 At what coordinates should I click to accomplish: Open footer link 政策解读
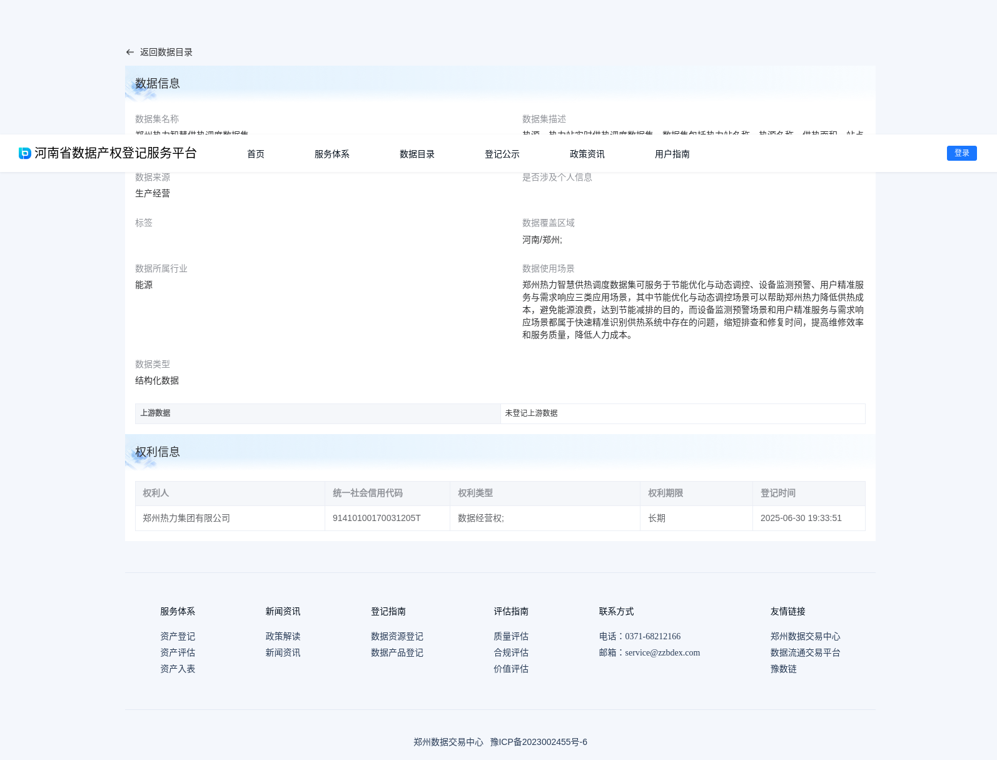[x=283, y=636]
